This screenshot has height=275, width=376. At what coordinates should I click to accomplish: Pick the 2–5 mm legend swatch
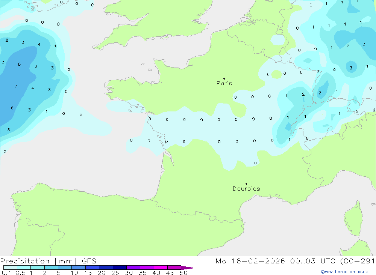point(51,267)
